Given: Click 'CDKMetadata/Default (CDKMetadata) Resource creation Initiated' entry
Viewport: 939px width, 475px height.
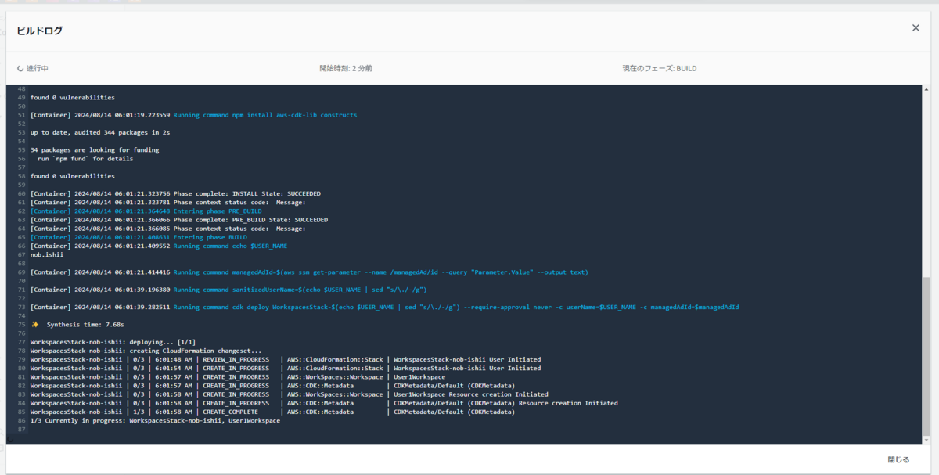Looking at the screenshot, I should tap(505, 403).
